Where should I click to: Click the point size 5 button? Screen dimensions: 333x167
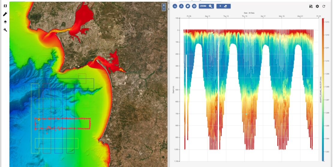(x=223, y=6)
